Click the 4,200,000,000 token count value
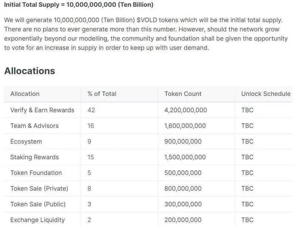306x226 pixels. tap(186, 110)
